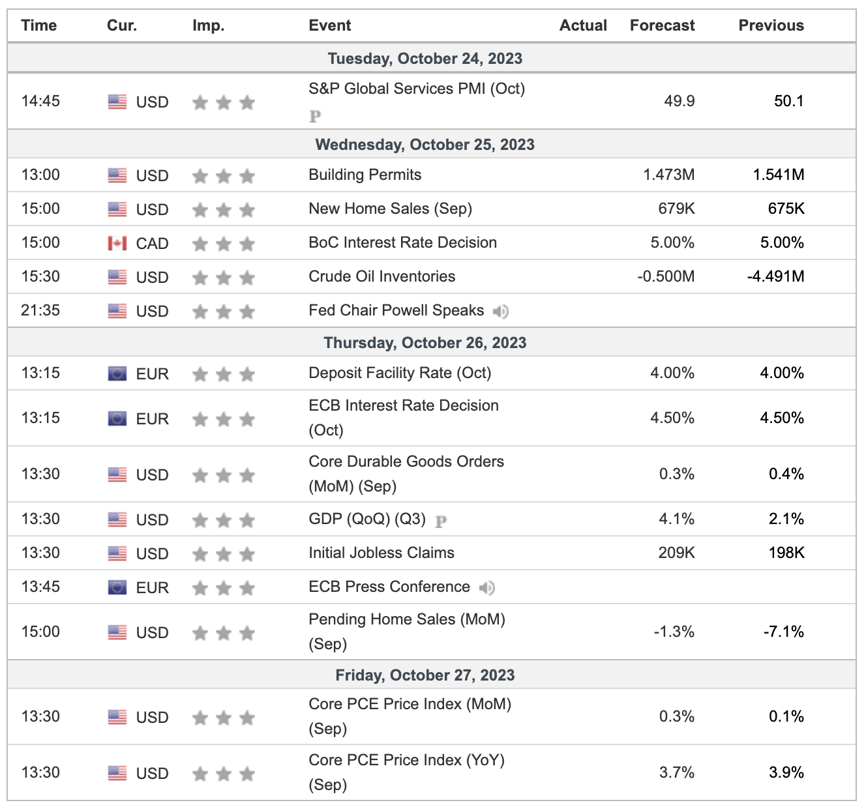Click the Actual column header
This screenshot has height=807, width=866.
coord(583,25)
